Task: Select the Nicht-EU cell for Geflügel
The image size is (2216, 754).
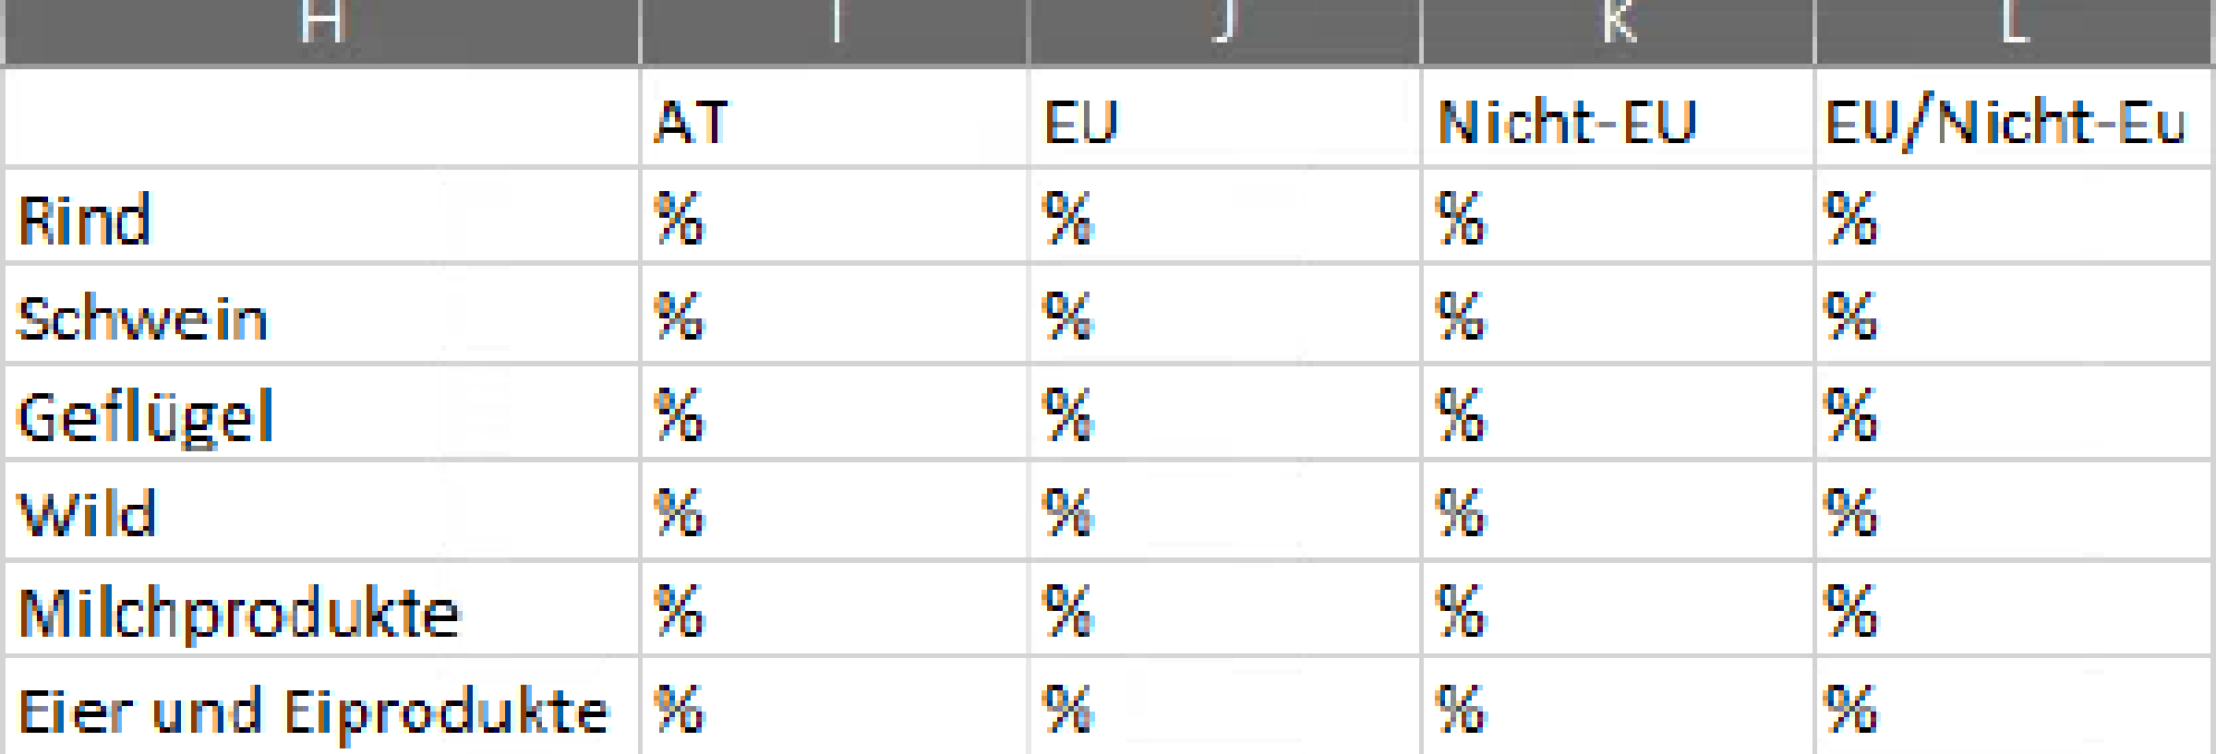Action: click(x=1618, y=414)
